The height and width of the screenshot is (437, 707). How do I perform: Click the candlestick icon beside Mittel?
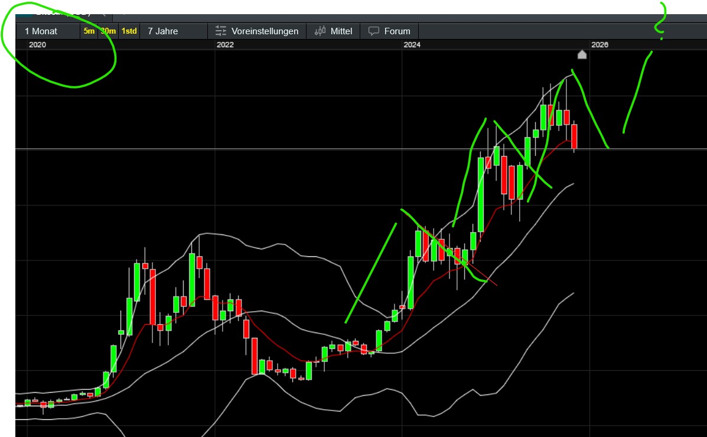320,31
